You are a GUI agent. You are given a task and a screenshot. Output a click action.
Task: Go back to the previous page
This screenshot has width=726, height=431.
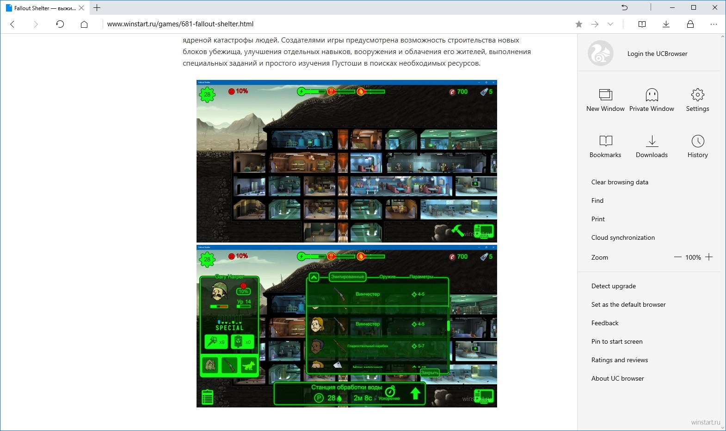12,24
